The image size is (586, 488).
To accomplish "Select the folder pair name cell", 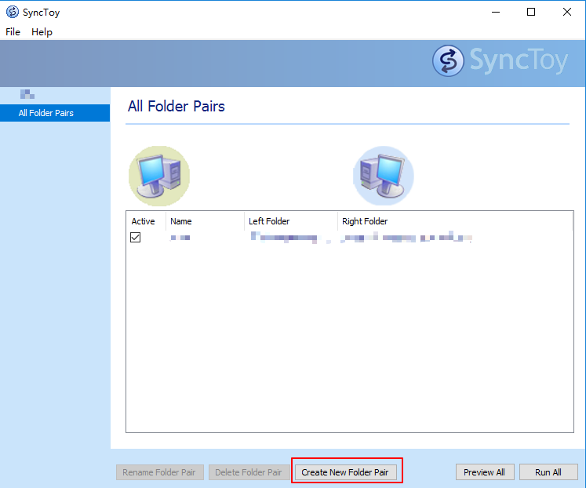I will [x=180, y=238].
